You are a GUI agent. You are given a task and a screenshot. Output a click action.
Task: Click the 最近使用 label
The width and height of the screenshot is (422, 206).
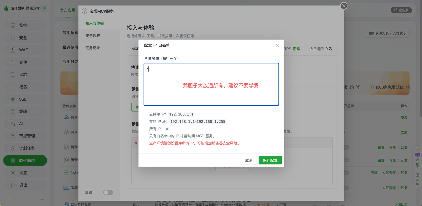[71, 47]
